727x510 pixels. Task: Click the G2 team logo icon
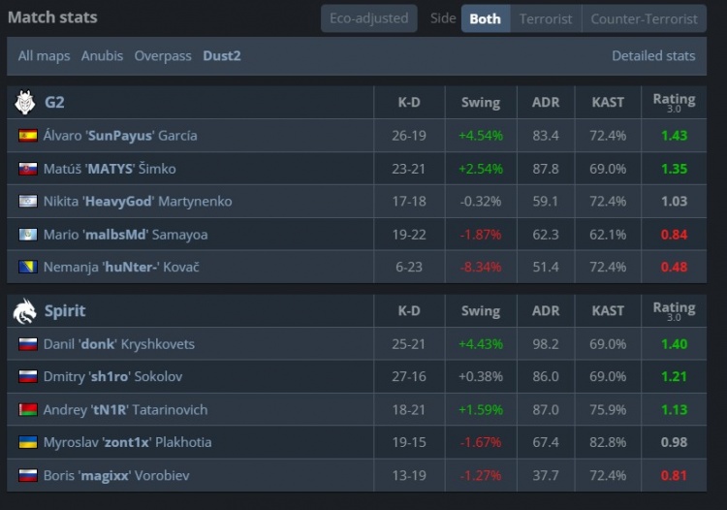pos(25,102)
